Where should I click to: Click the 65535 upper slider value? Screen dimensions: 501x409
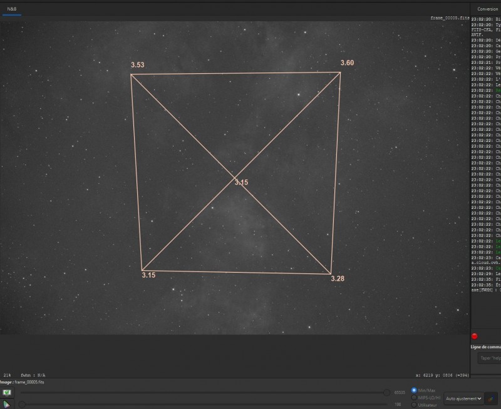[400, 392]
